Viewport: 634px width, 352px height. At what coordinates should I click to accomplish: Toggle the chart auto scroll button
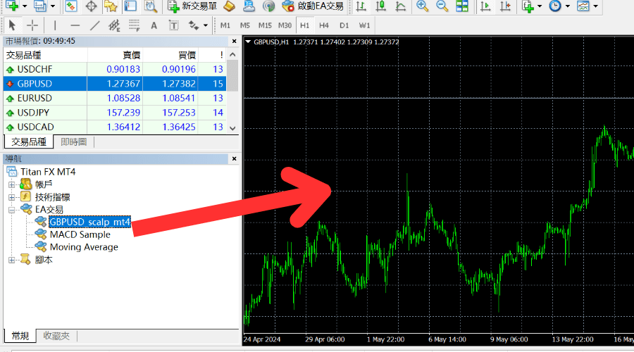tap(485, 6)
